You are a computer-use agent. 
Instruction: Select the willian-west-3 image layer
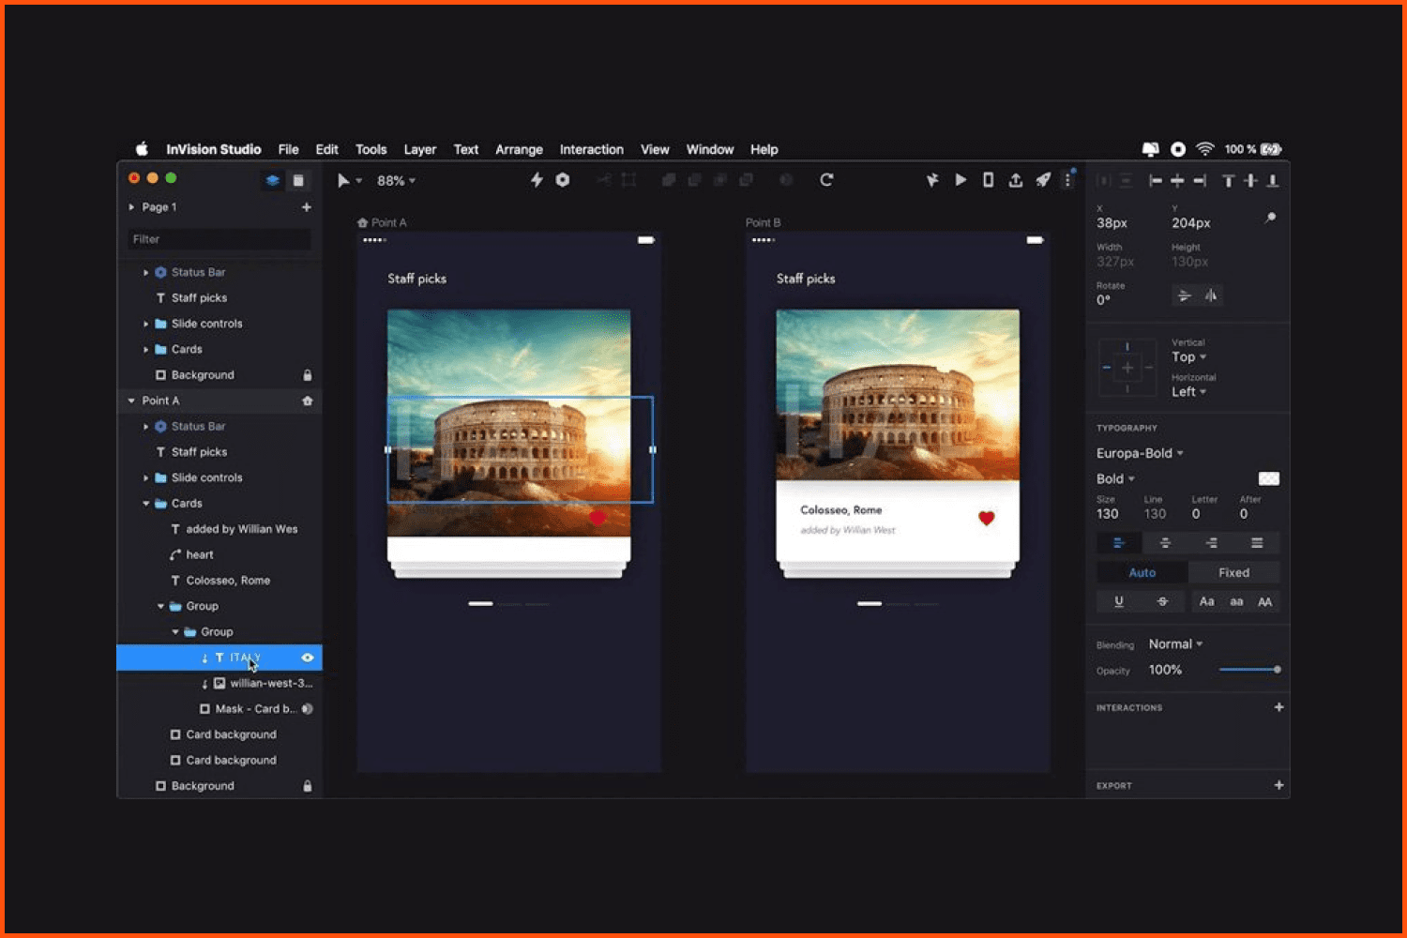coord(219,684)
